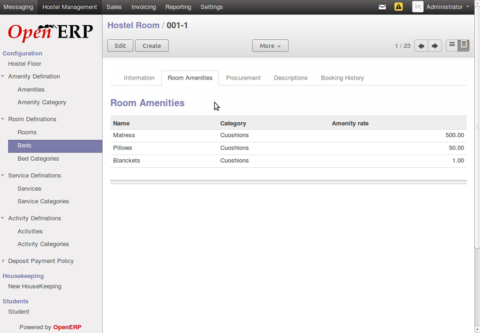480x333 pixels.
Task: Open the OpenERP footer link
Action: click(x=68, y=327)
